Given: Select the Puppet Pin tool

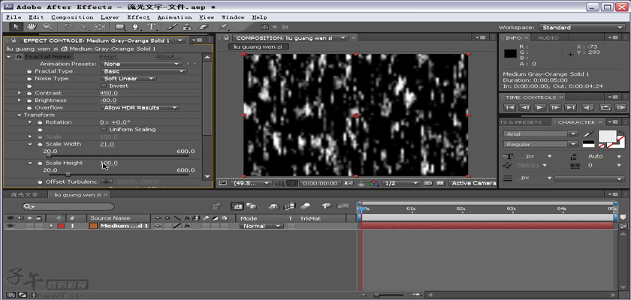Looking at the screenshot, I should coord(223,27).
